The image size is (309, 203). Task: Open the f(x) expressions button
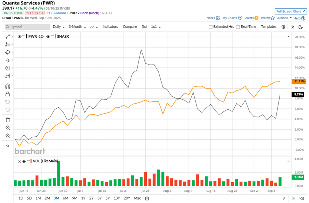tap(144, 27)
